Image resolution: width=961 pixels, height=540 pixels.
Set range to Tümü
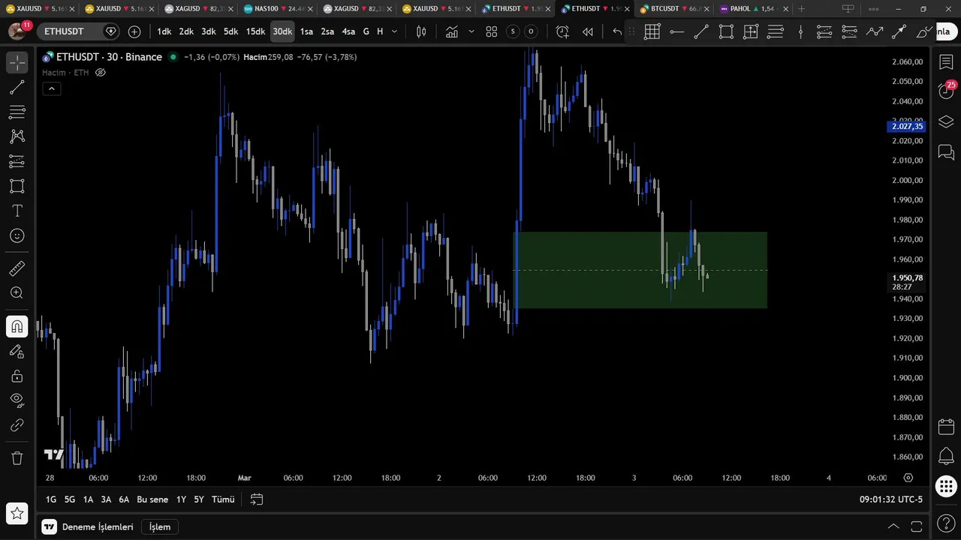tap(223, 499)
